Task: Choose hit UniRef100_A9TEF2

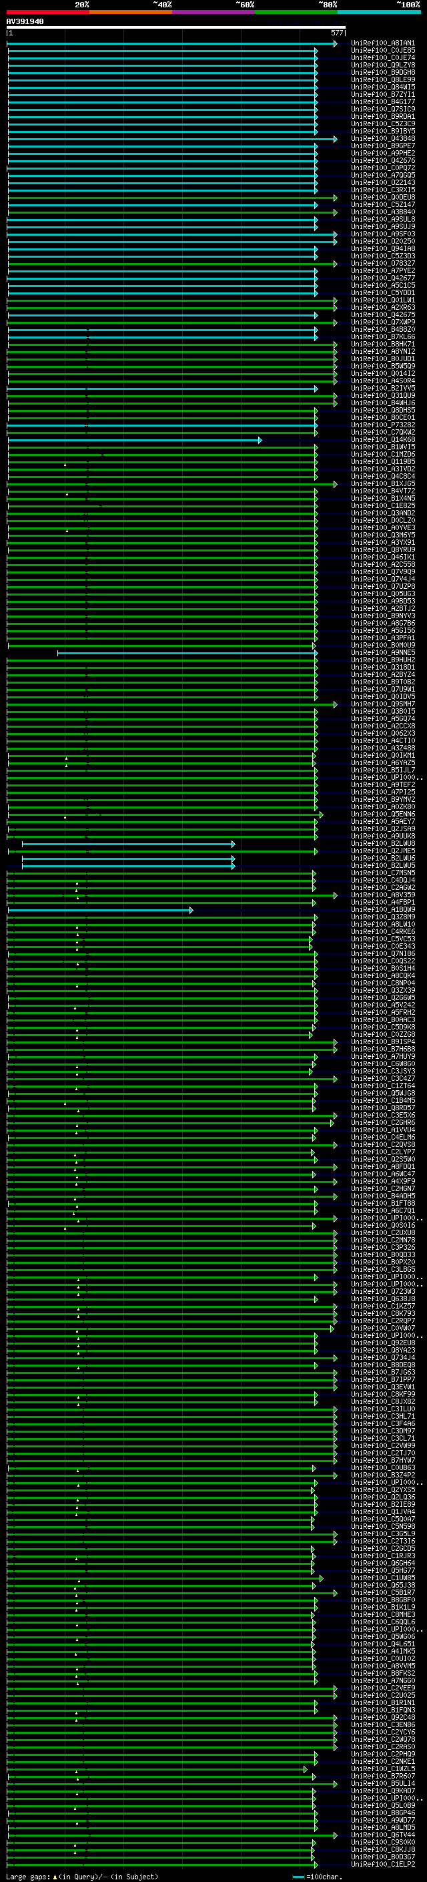Action: coord(382,785)
